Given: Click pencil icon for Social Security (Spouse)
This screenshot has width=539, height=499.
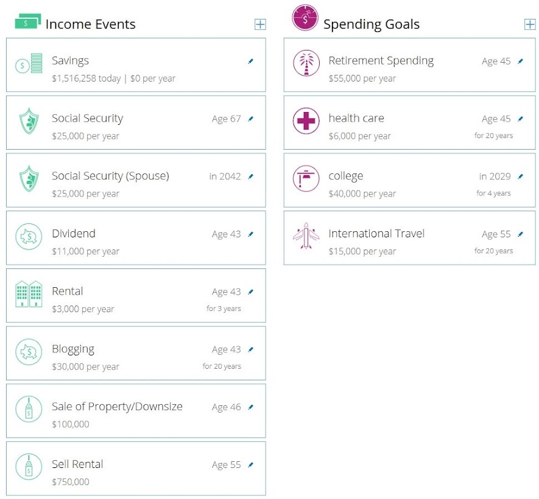Looking at the screenshot, I should pos(251,176).
